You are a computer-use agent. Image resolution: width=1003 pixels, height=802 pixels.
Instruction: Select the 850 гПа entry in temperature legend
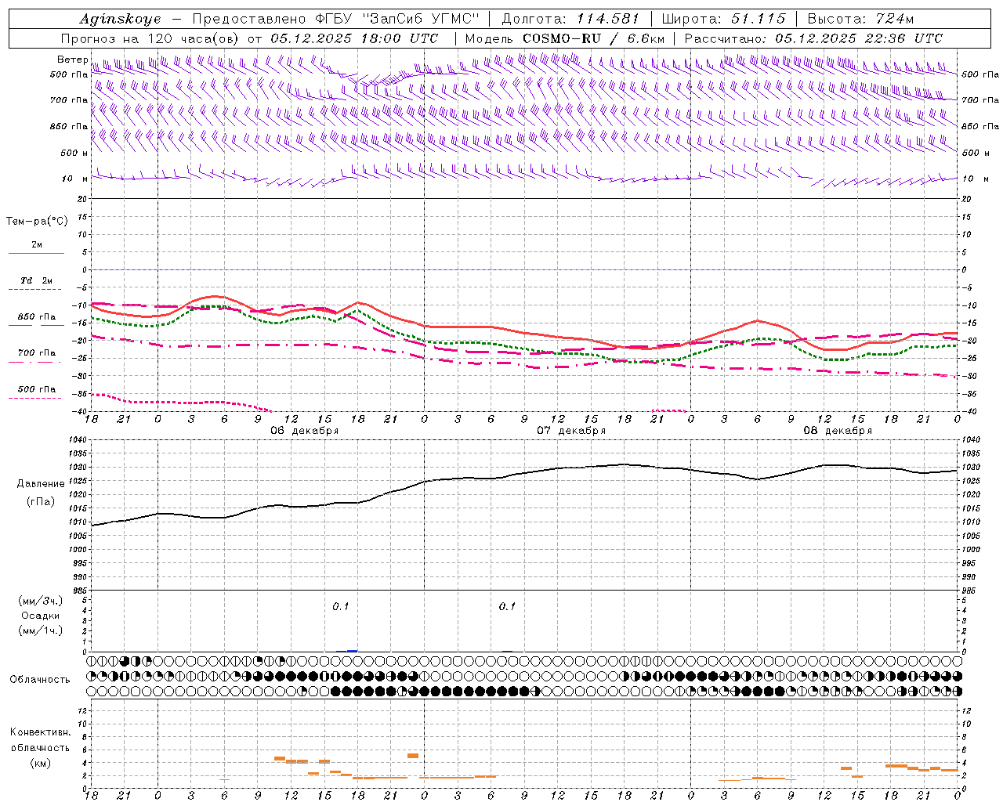36,317
